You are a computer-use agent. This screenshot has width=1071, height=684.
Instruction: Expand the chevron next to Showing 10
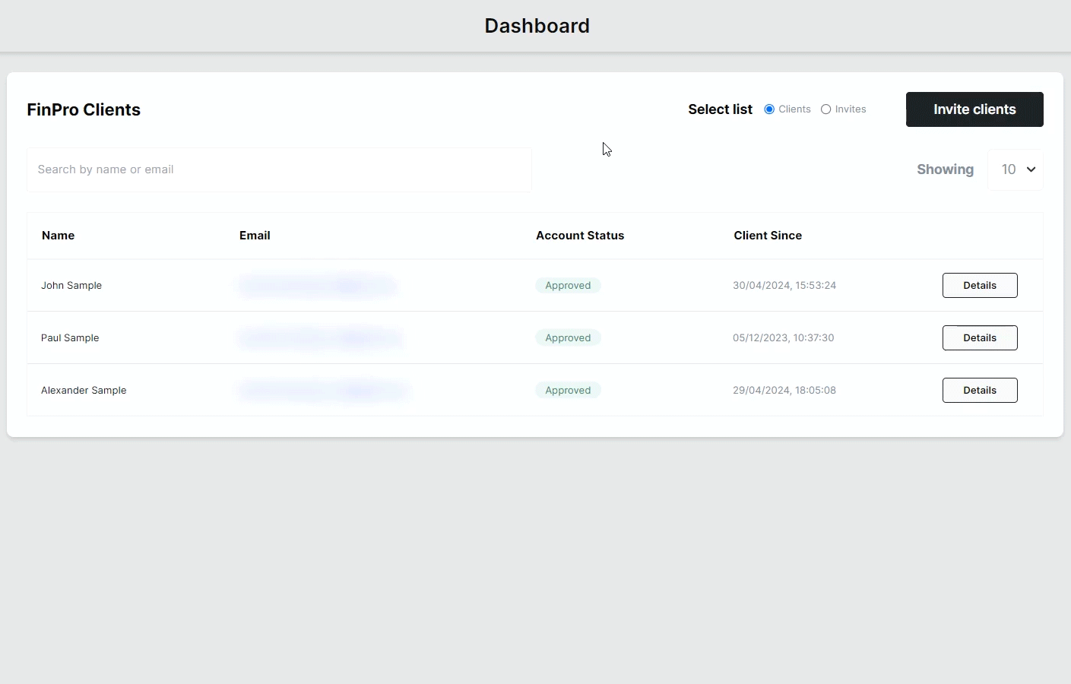1030,169
